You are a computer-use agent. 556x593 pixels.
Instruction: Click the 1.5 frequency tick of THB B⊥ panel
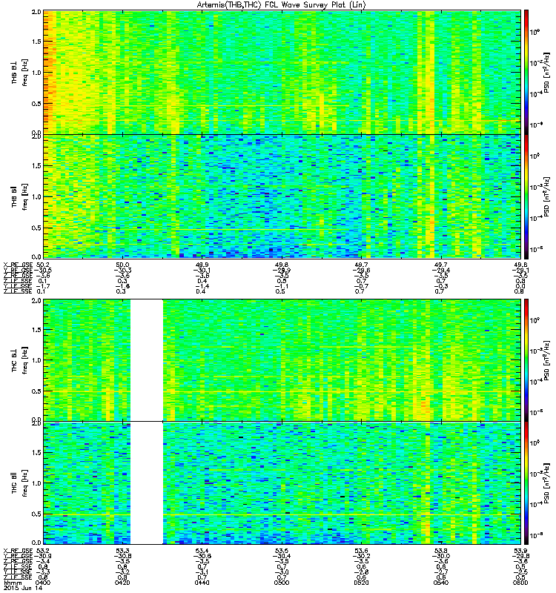coord(36,42)
